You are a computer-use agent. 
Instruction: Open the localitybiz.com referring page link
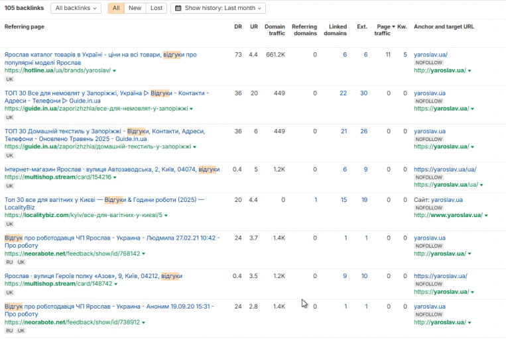point(84,215)
